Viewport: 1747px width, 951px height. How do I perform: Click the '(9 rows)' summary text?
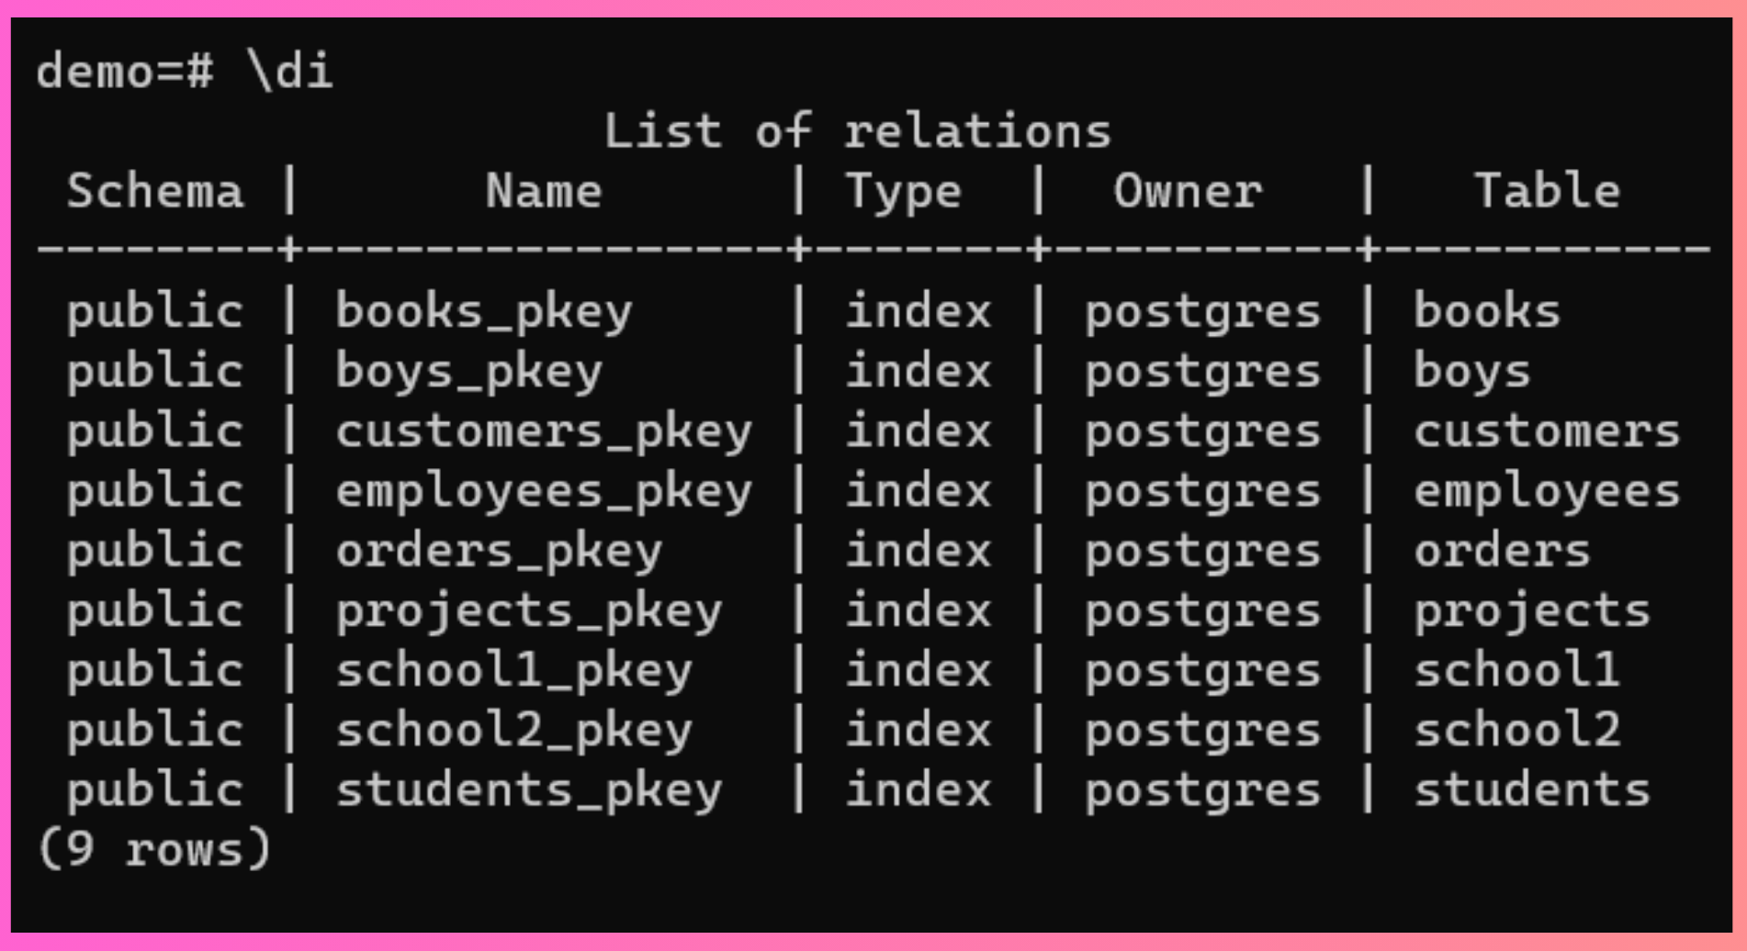tap(154, 849)
